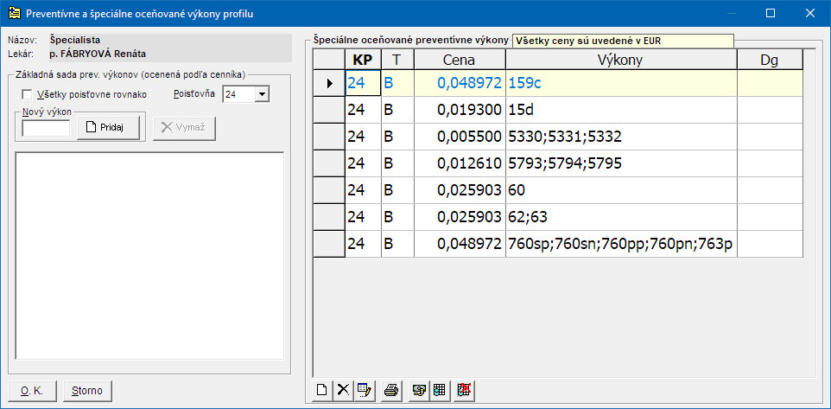The height and width of the screenshot is (409, 831).
Task: Click the application icon in title bar
Action: tap(16, 14)
